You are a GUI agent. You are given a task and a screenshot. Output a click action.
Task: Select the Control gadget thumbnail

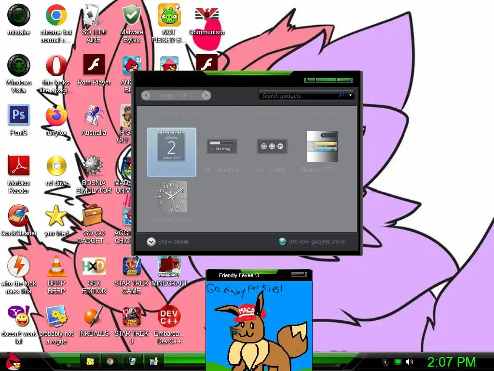pyautogui.click(x=272, y=146)
